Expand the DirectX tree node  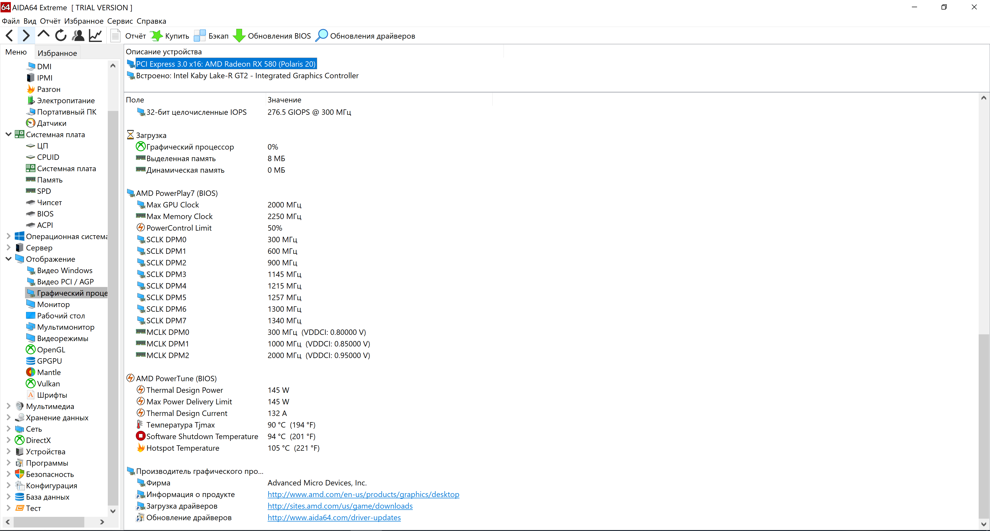click(x=9, y=440)
